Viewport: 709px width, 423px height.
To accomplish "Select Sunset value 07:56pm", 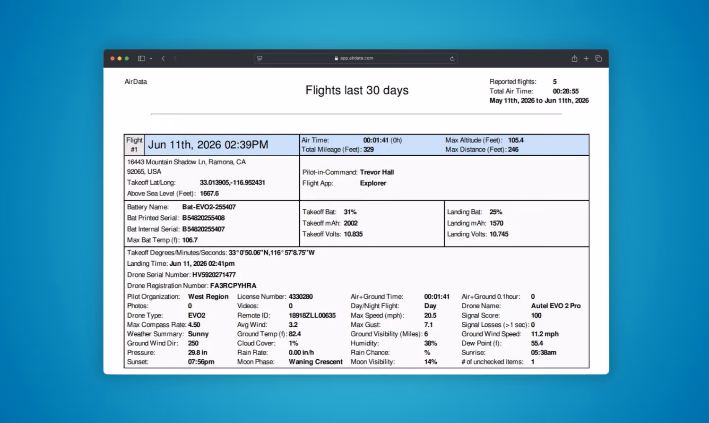I will (201, 362).
